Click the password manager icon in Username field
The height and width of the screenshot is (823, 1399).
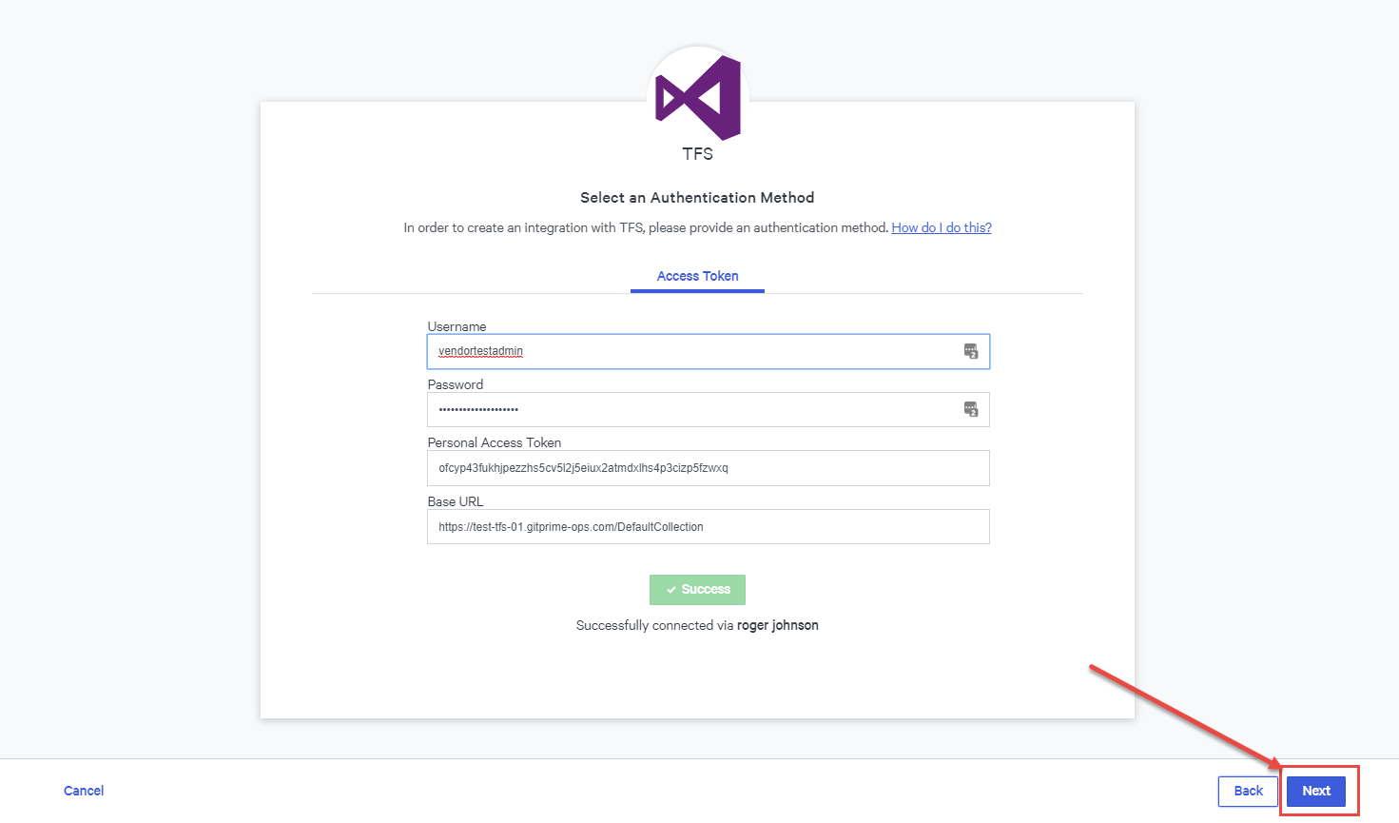point(971,351)
